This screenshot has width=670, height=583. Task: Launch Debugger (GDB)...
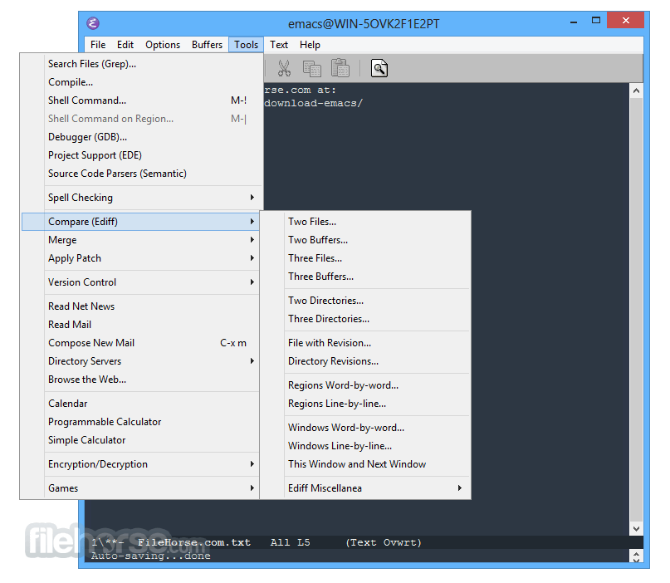click(141, 137)
